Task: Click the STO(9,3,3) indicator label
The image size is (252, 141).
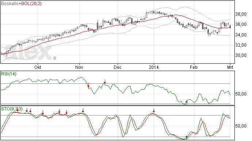Action: (12, 109)
